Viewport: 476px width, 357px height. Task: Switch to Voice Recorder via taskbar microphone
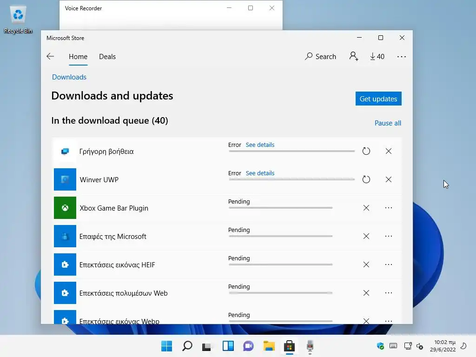click(x=310, y=346)
